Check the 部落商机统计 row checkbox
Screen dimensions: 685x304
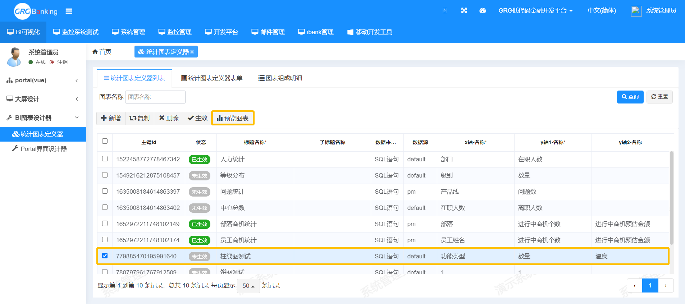[105, 223]
